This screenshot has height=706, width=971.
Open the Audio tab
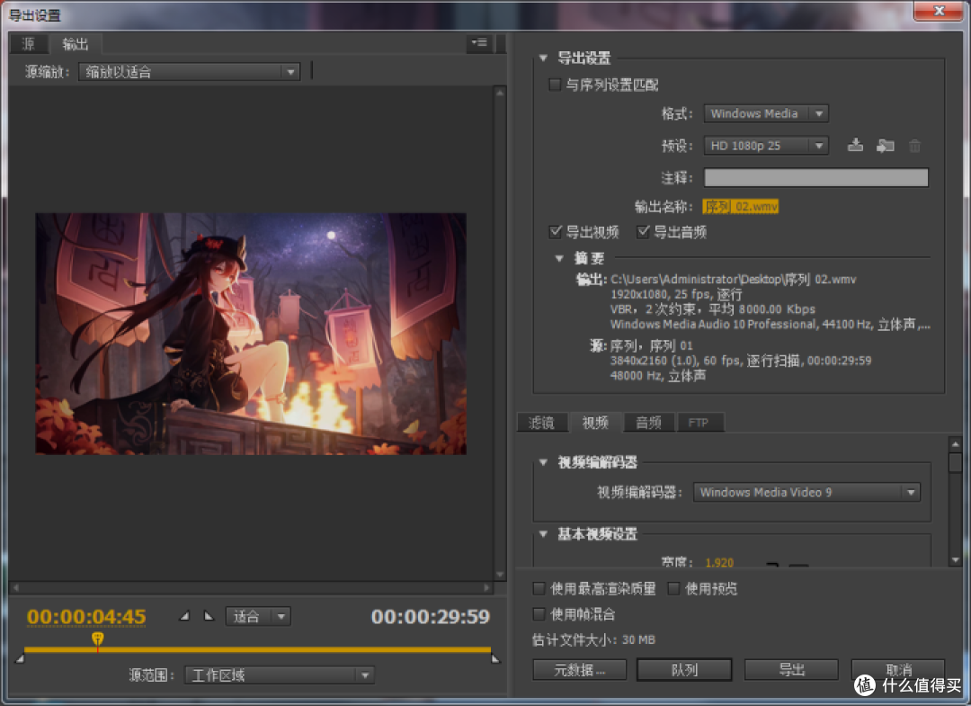tap(648, 423)
